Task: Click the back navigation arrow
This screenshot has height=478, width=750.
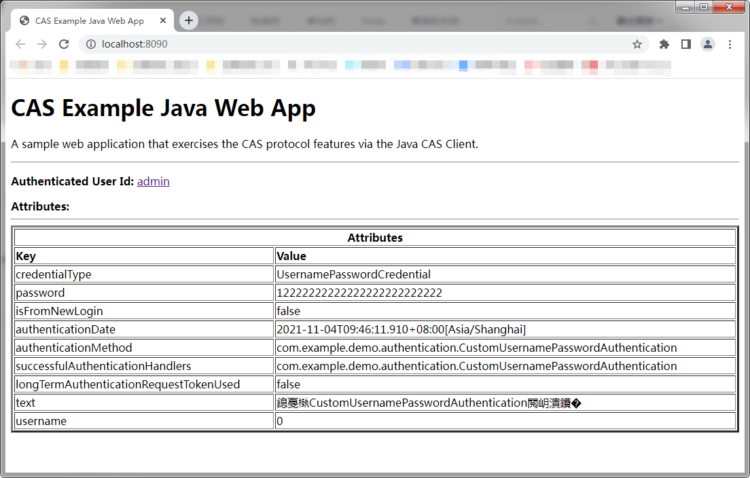Action: coord(20,43)
